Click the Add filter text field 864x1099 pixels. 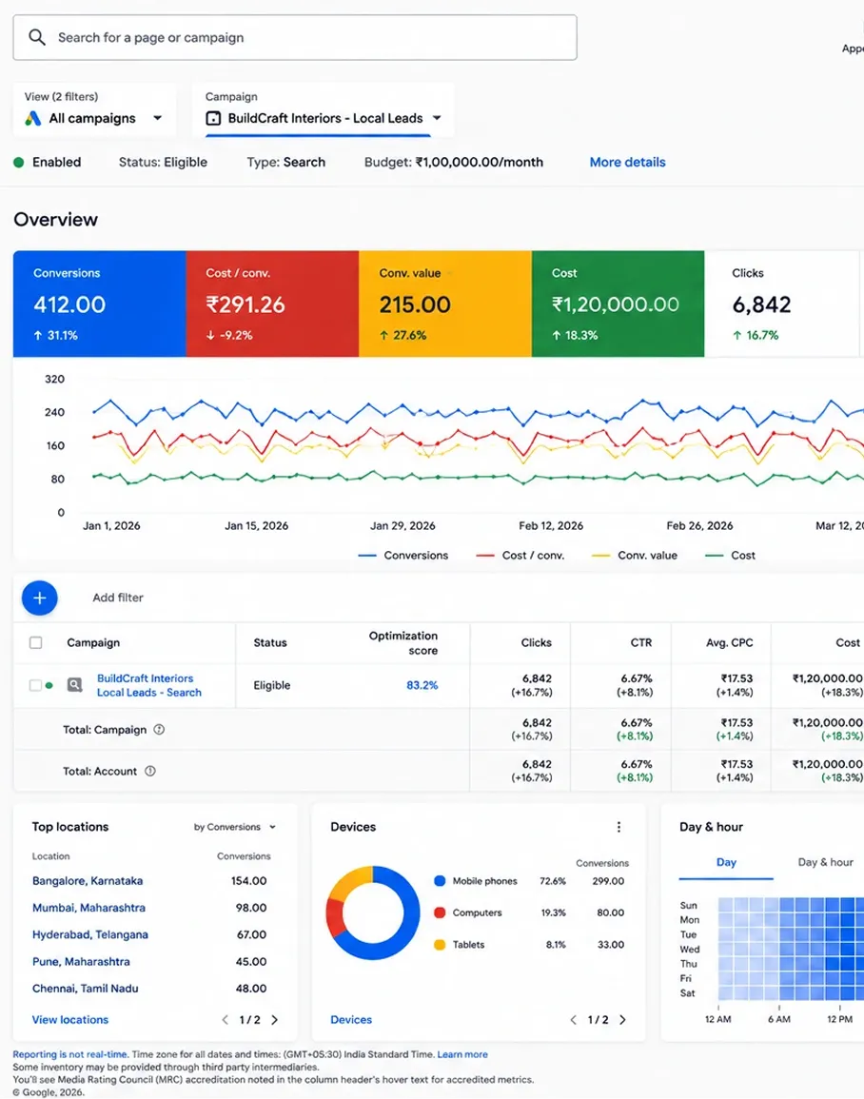[118, 598]
